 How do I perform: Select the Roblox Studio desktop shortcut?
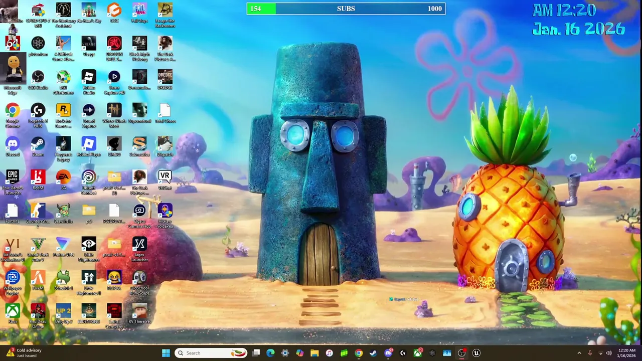(x=89, y=82)
